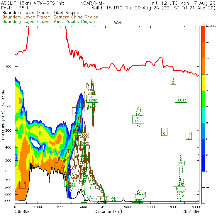The width and height of the screenshot is (217, 217).
Task: Click the pressure axis tick '900'
Action: 8,195
